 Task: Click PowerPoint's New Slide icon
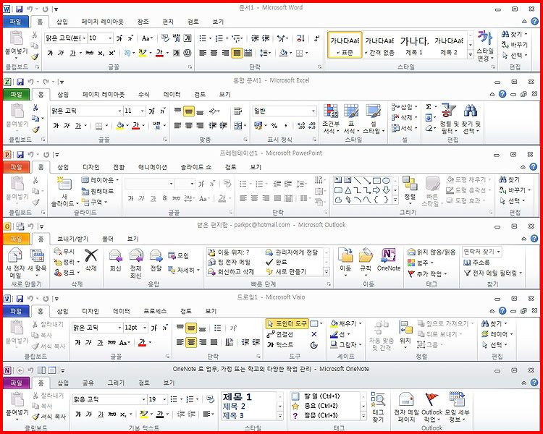[64, 184]
